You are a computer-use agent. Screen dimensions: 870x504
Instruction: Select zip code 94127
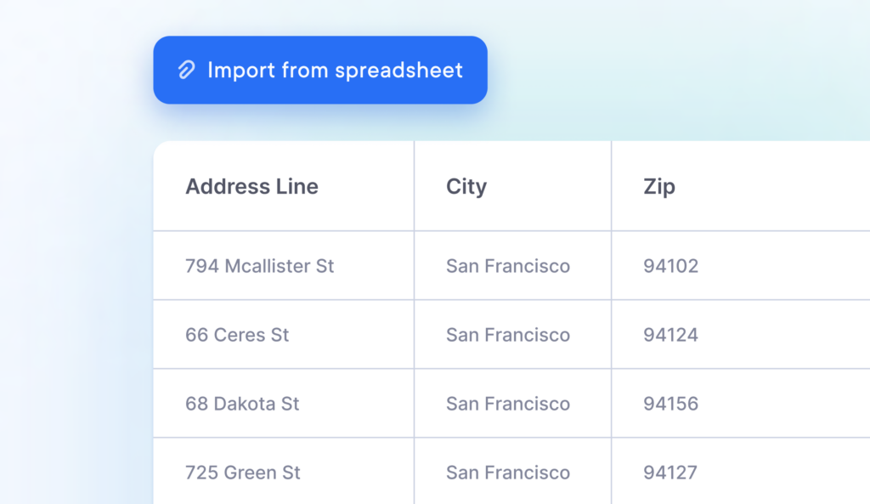point(671,473)
